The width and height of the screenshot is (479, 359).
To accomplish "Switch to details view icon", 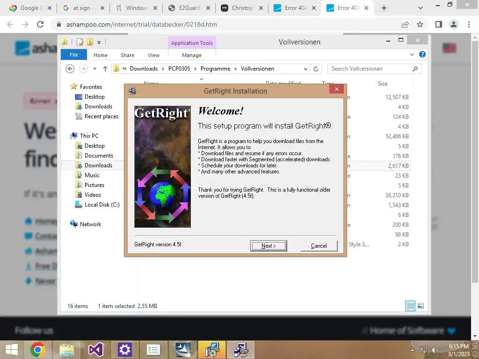I will tap(410, 306).
